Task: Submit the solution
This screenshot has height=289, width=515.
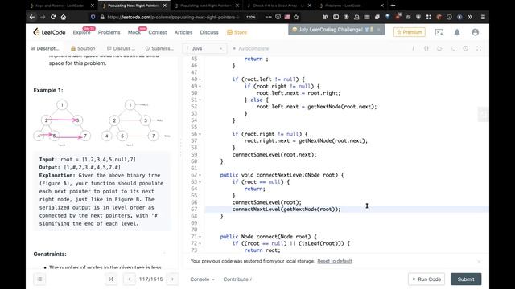Action: coord(466,279)
